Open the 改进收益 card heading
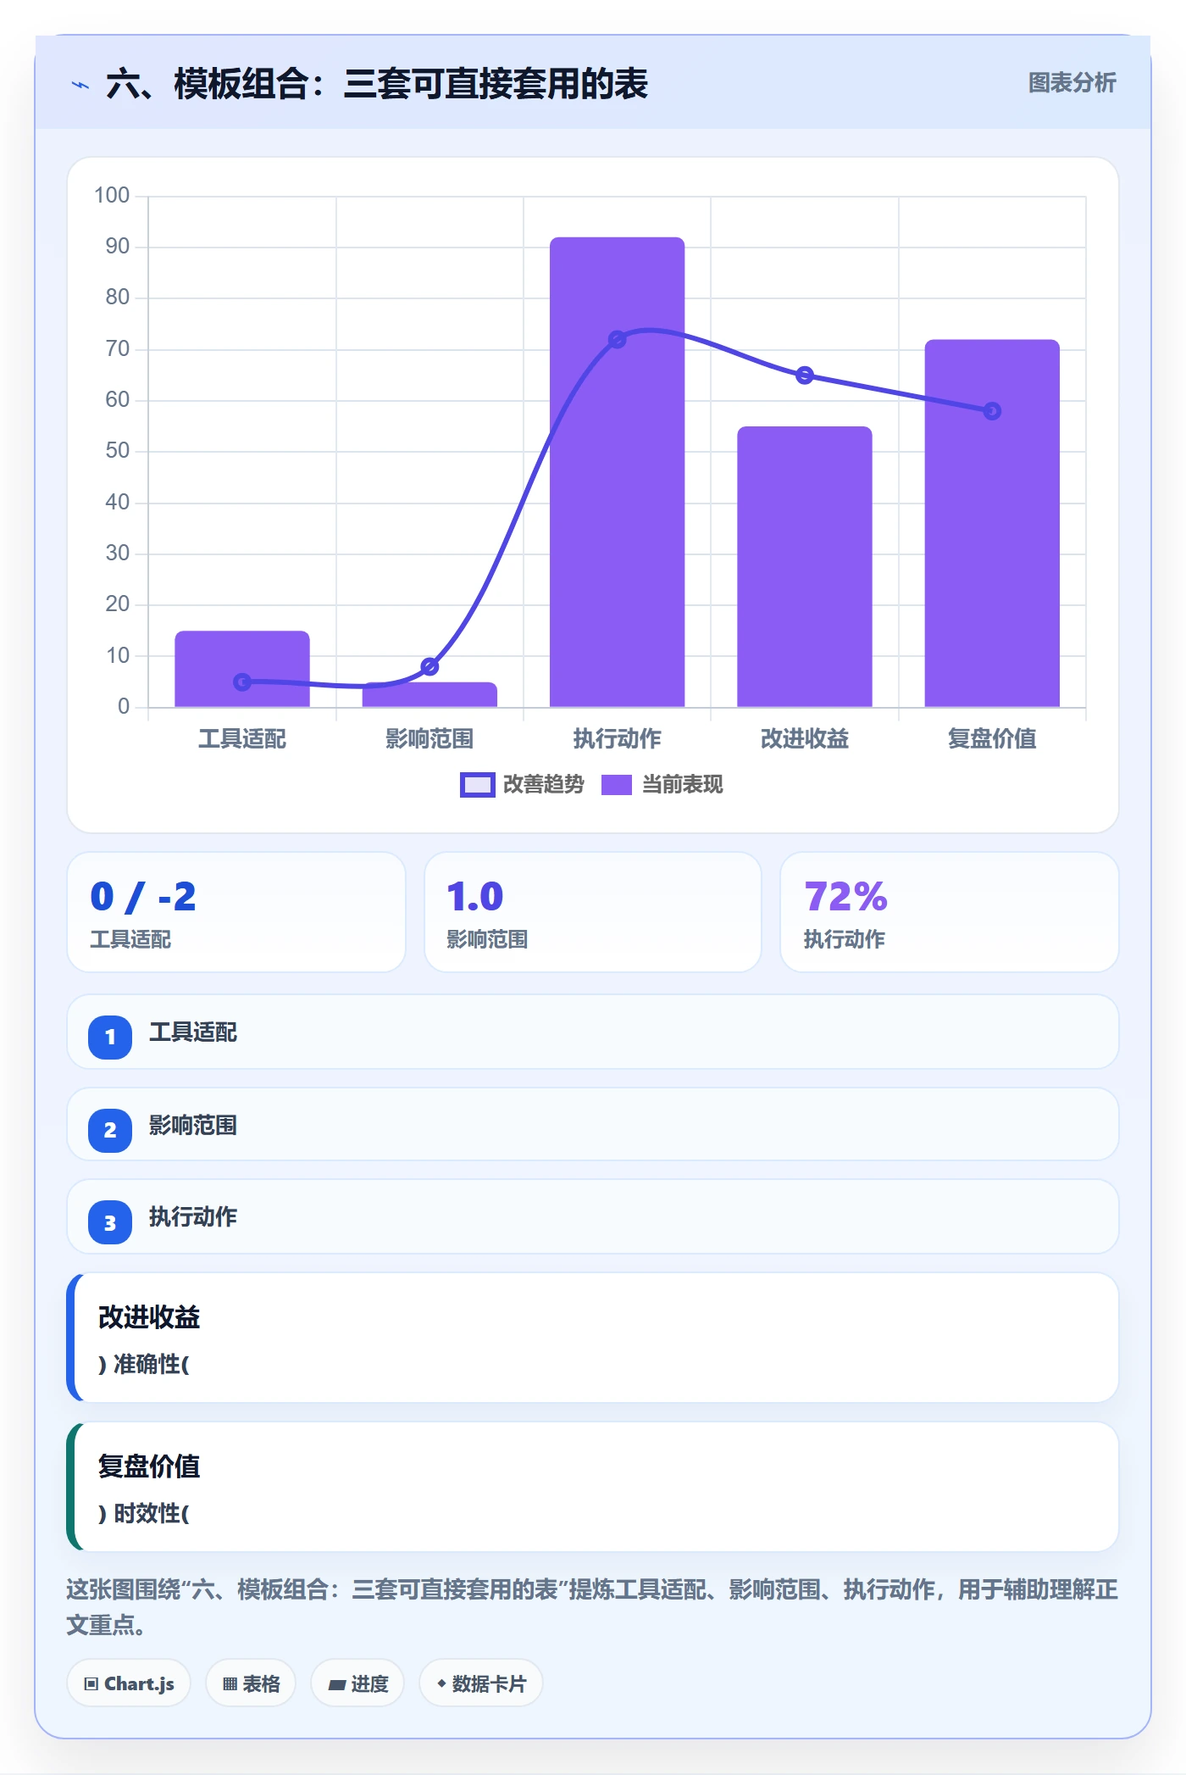The height and width of the screenshot is (1775, 1186). [149, 1317]
